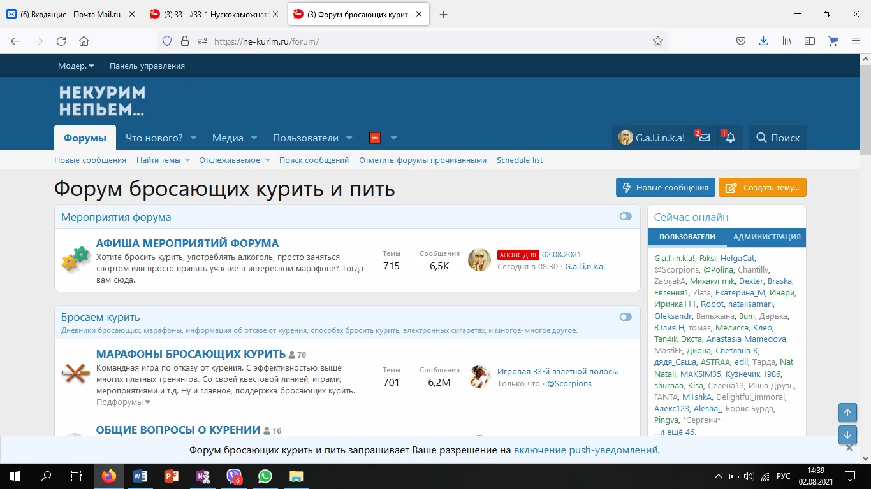The image size is (871, 489).
Task: Open the tracking protection shield in address bar
Action: tap(167, 40)
